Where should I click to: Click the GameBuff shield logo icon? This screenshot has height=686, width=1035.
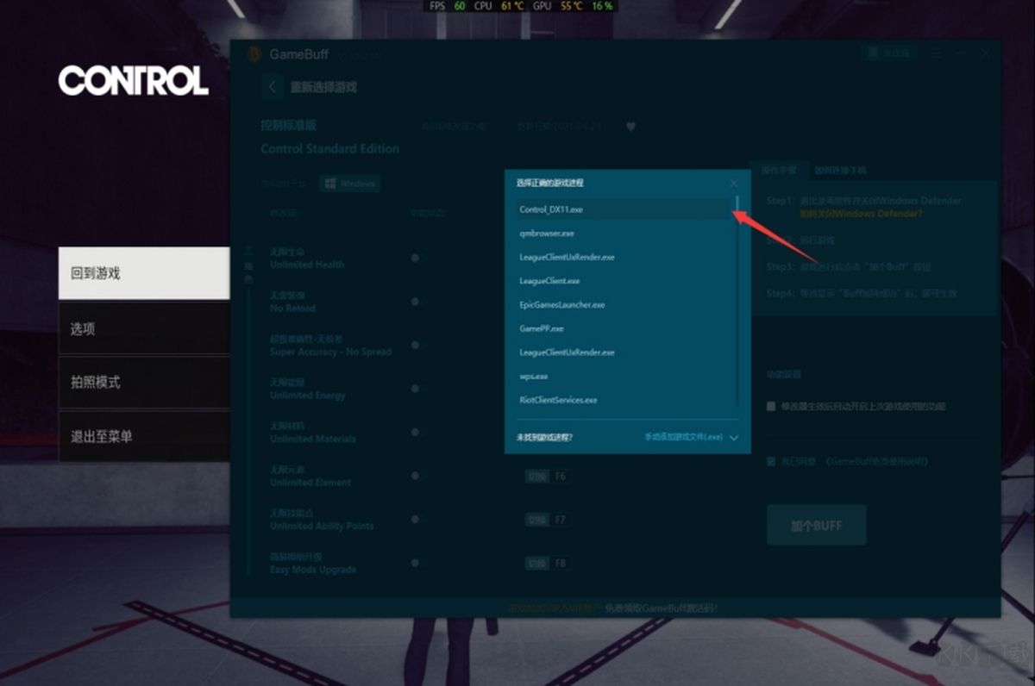pos(253,54)
